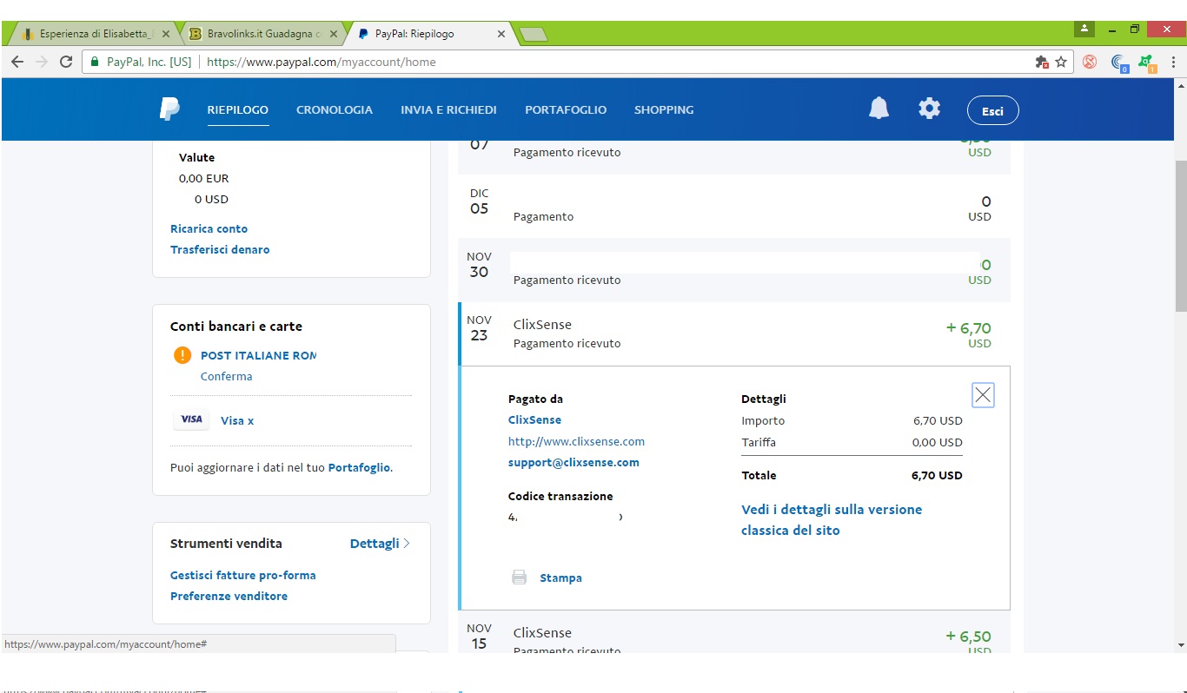The height and width of the screenshot is (693, 1187).
Task: Click Gestisci fatture pro-forma
Action: click(242, 575)
